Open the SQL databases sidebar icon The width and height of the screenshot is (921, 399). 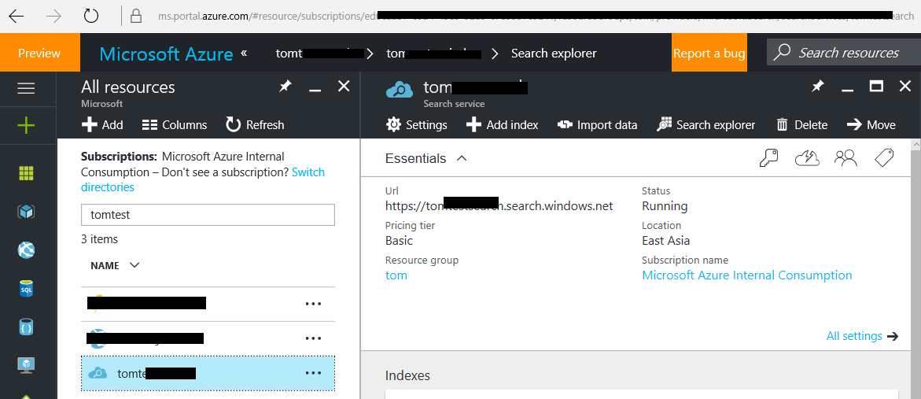pos(27,289)
